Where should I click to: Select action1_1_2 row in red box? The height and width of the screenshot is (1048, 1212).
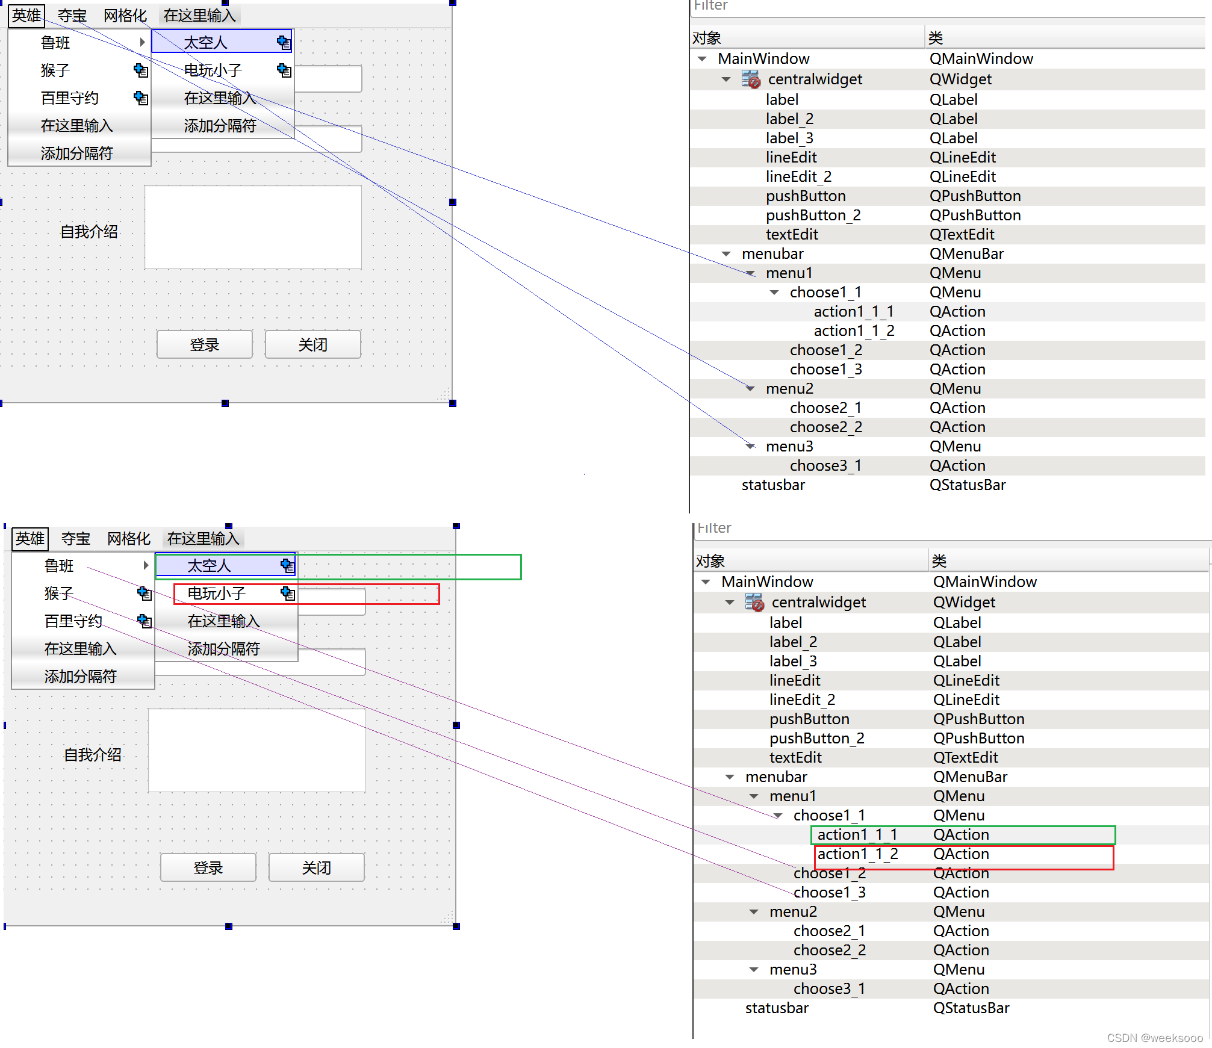(857, 854)
